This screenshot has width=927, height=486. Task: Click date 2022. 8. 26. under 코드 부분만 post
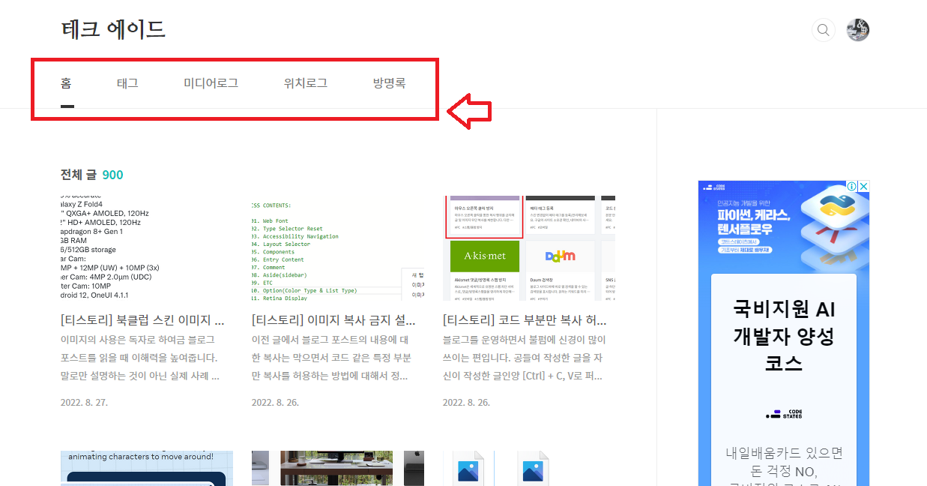(466, 402)
